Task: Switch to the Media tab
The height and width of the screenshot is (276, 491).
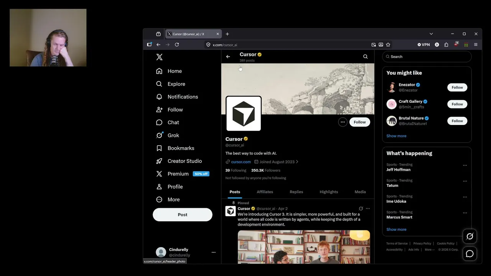Action: point(360,192)
